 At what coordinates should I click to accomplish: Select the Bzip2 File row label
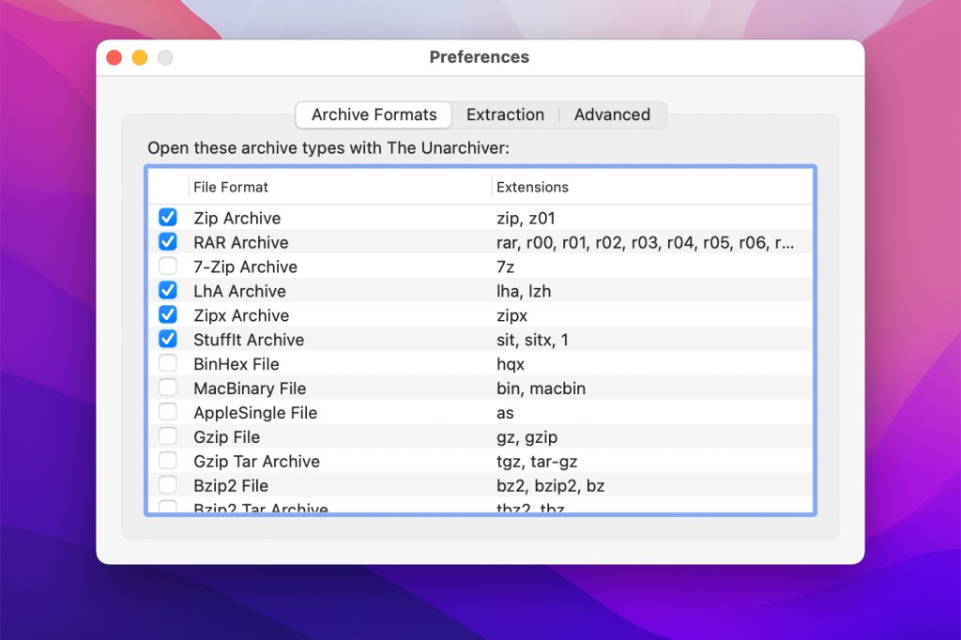coord(231,485)
